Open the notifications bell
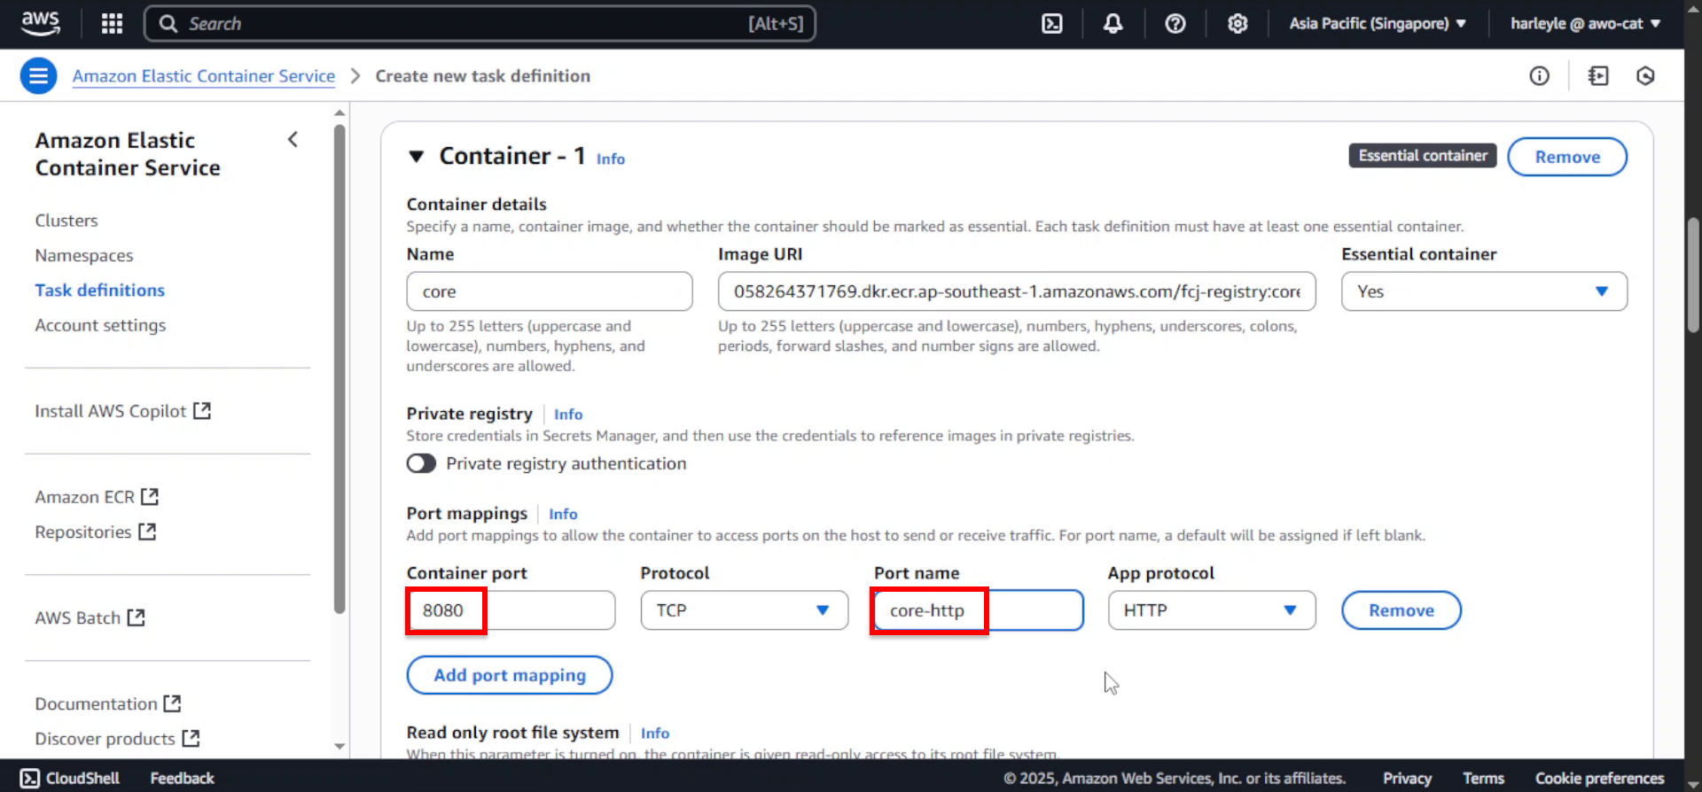 1113,24
